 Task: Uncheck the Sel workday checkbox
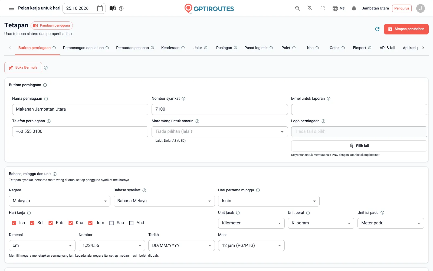click(x=32, y=223)
